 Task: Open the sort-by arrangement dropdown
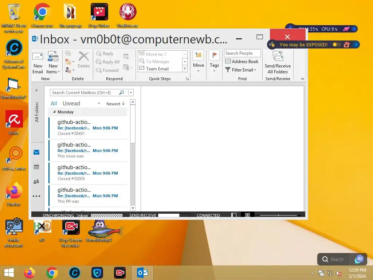(x=99, y=104)
